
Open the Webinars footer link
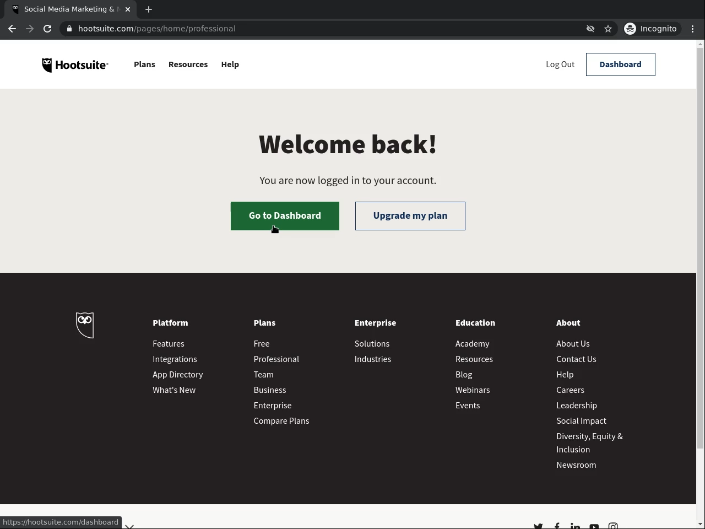(x=473, y=390)
